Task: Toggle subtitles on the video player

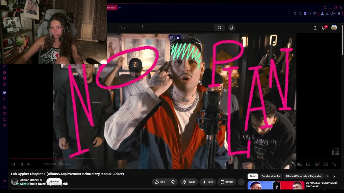Action: point(308,164)
